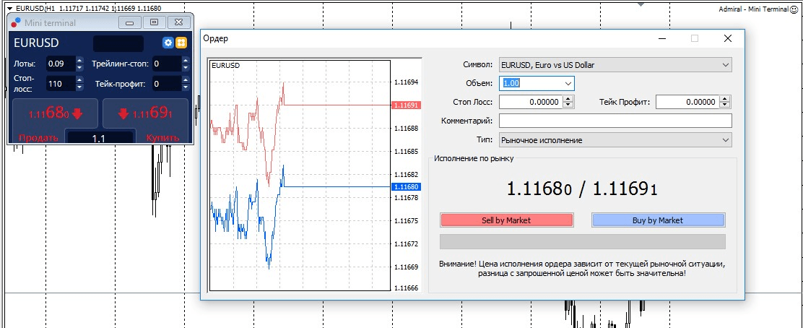
Task: Click the Admiral - Mini Terminal label
Action: (755, 9)
